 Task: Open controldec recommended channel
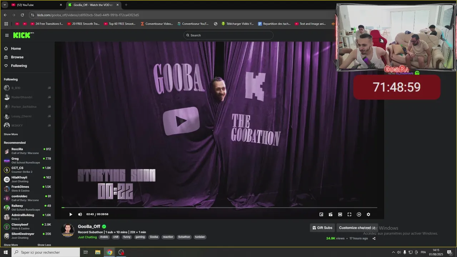coord(27,198)
